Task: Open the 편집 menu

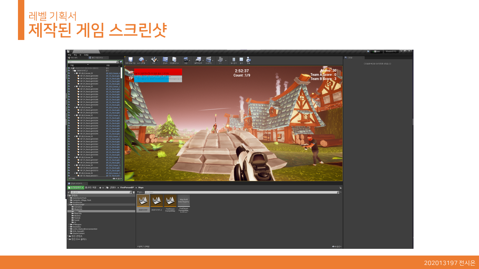Action: tap(75, 55)
